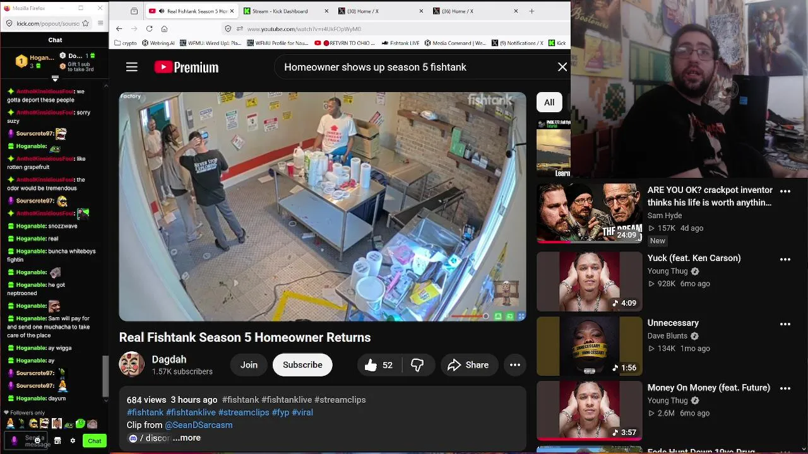The image size is (808, 454).
Task: Open options for ARE YOU OK video
Action: coord(785,191)
